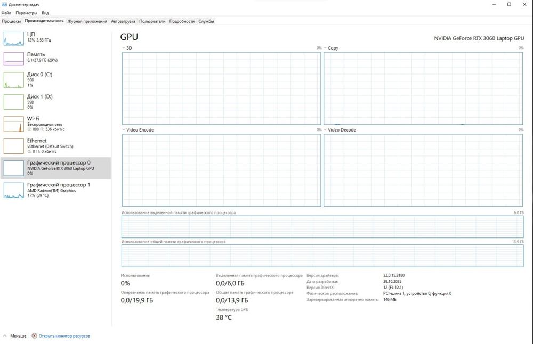
Task: Minimize the Task Manager window
Action: [494, 4]
